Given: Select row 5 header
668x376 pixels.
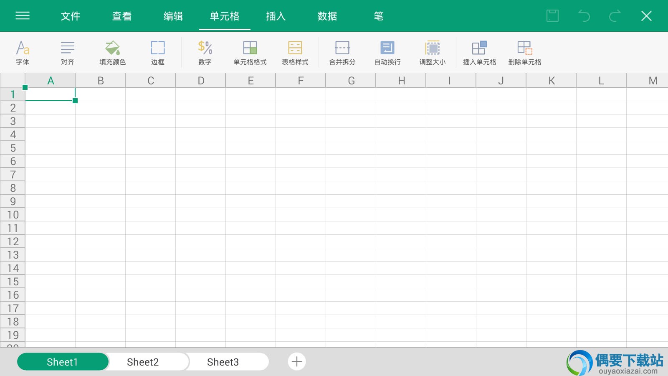Looking at the screenshot, I should [13, 148].
